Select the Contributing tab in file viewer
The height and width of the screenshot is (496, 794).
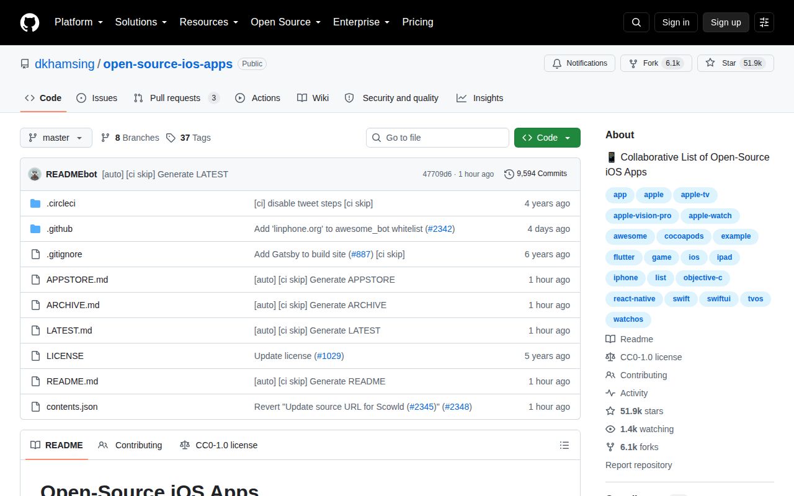point(130,445)
